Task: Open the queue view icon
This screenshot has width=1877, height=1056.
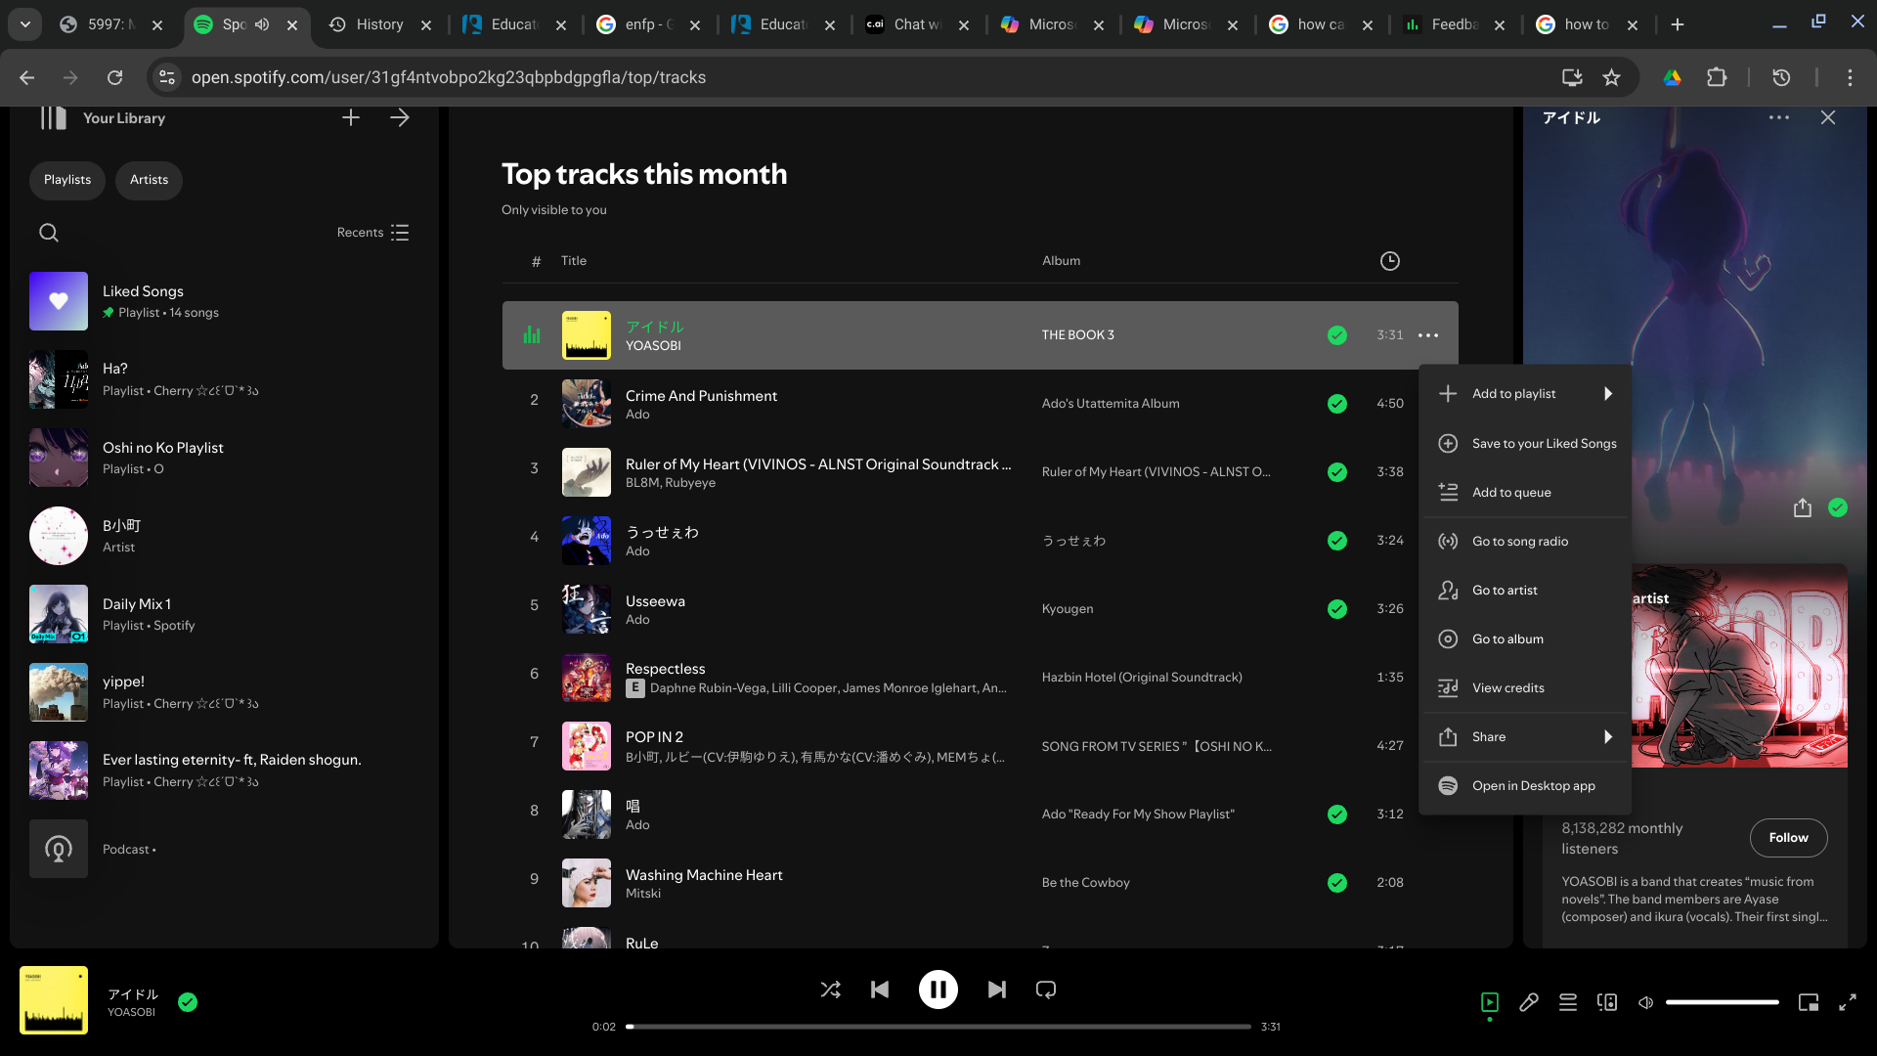Action: tap(1568, 1002)
